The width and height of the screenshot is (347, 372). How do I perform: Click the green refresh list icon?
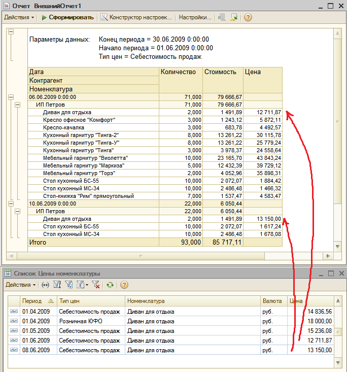pos(110,285)
